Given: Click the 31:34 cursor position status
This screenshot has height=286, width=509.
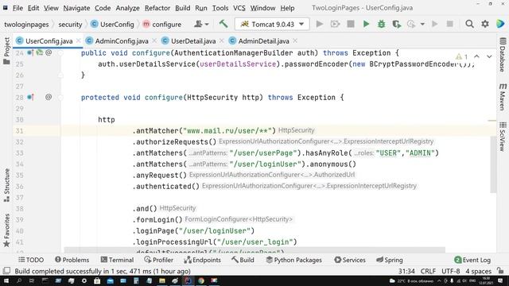Looking at the screenshot, I should [x=406, y=271].
